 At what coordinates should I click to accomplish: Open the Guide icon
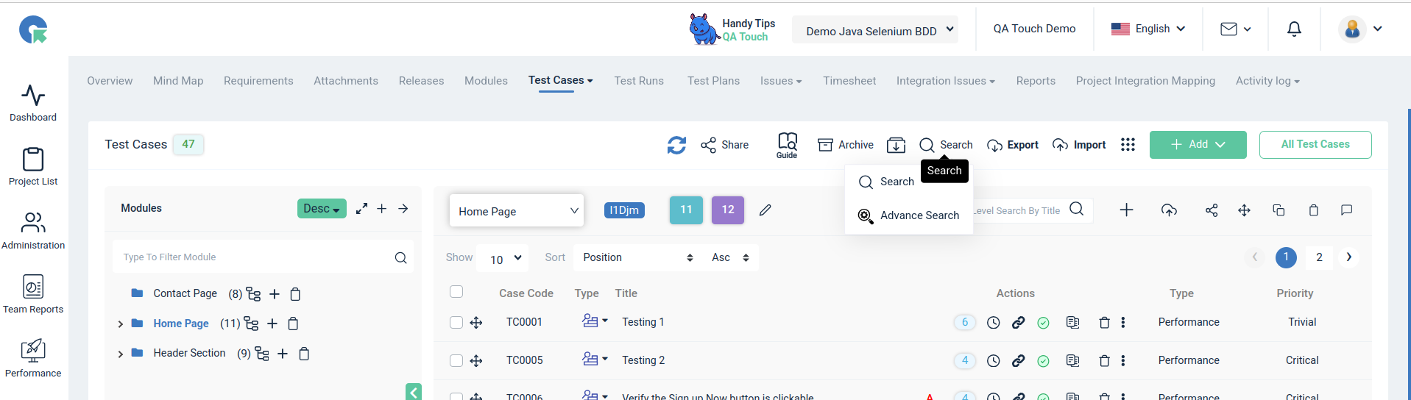tap(787, 145)
